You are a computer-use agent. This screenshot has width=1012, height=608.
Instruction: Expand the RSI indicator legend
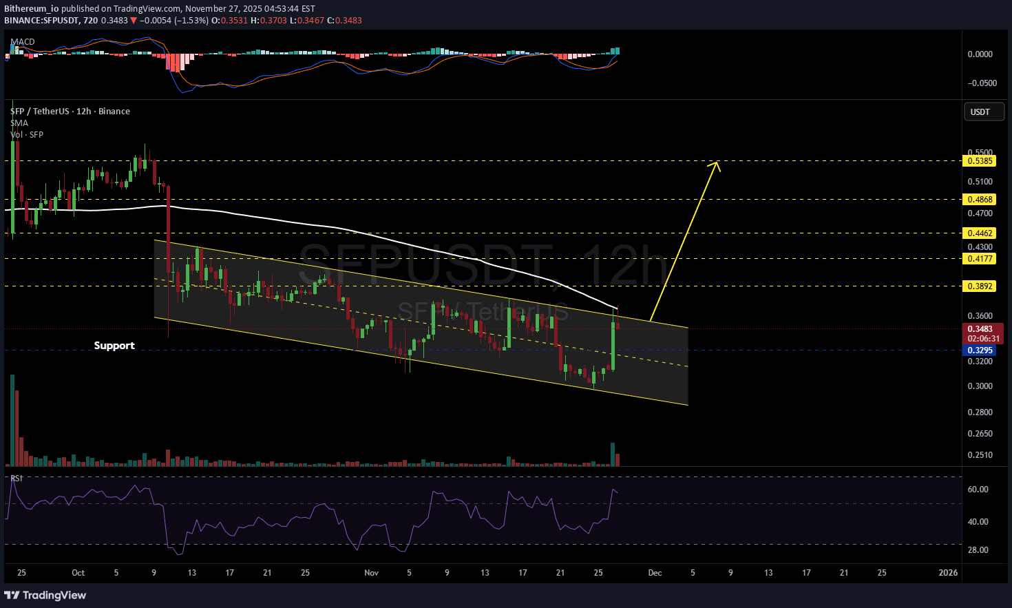pos(16,478)
